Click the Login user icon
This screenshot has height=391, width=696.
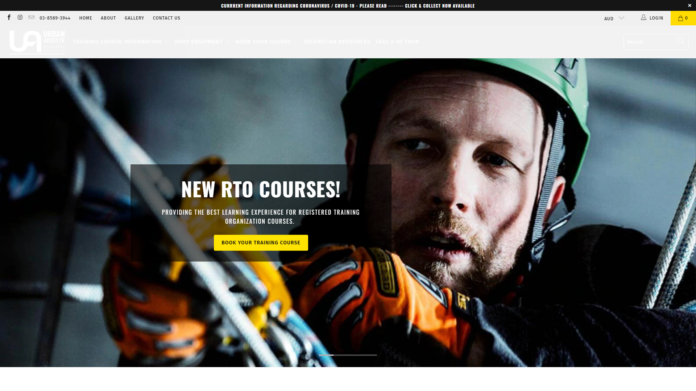coord(643,17)
